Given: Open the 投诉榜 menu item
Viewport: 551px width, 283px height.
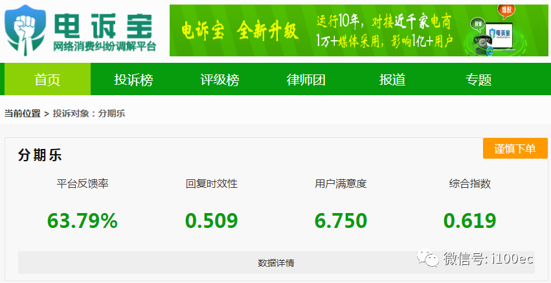Looking at the screenshot, I should pos(133,80).
